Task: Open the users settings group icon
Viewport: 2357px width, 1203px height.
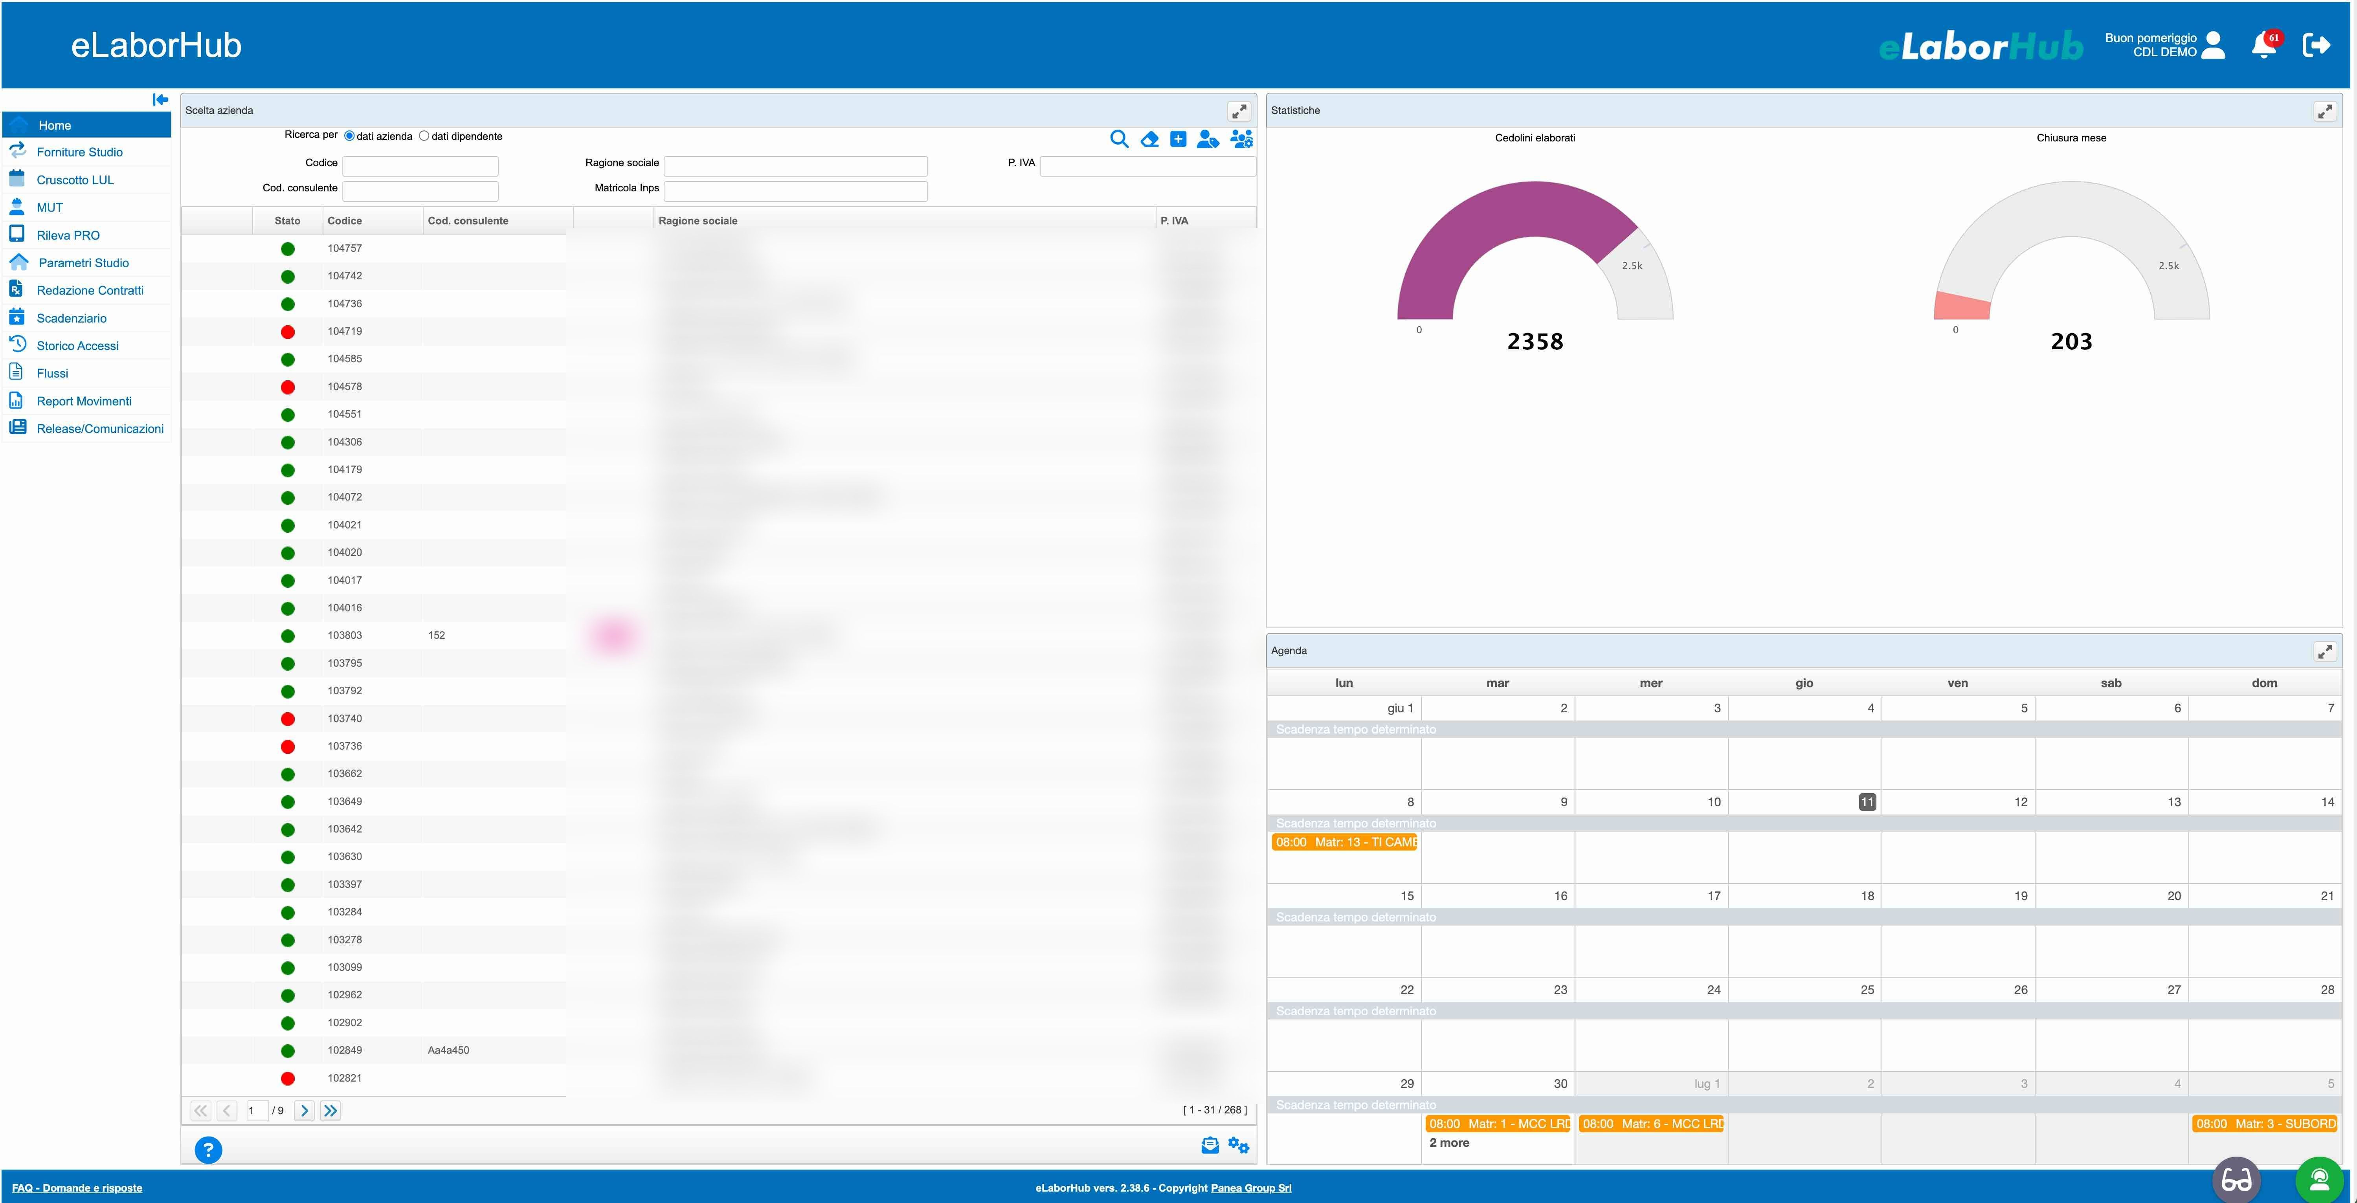Action: point(1242,139)
